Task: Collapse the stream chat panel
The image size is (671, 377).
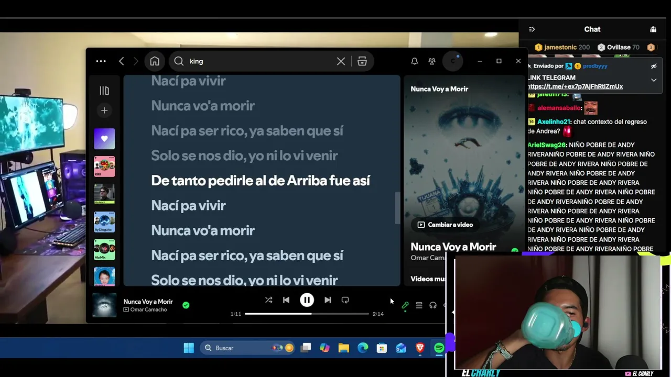Action: click(x=532, y=29)
